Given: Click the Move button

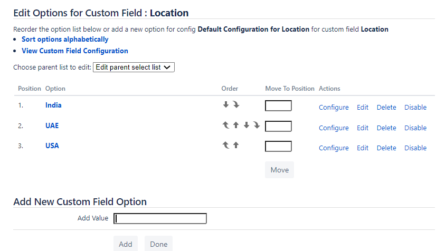Looking at the screenshot, I should click(x=279, y=170).
